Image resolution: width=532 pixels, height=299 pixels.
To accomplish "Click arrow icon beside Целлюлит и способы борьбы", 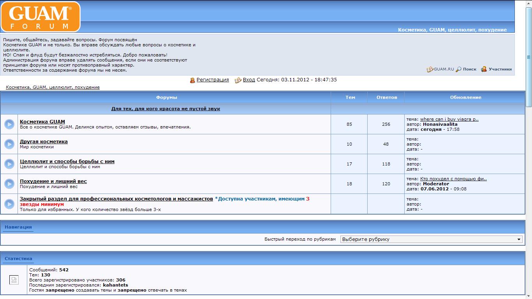I will (9, 164).
